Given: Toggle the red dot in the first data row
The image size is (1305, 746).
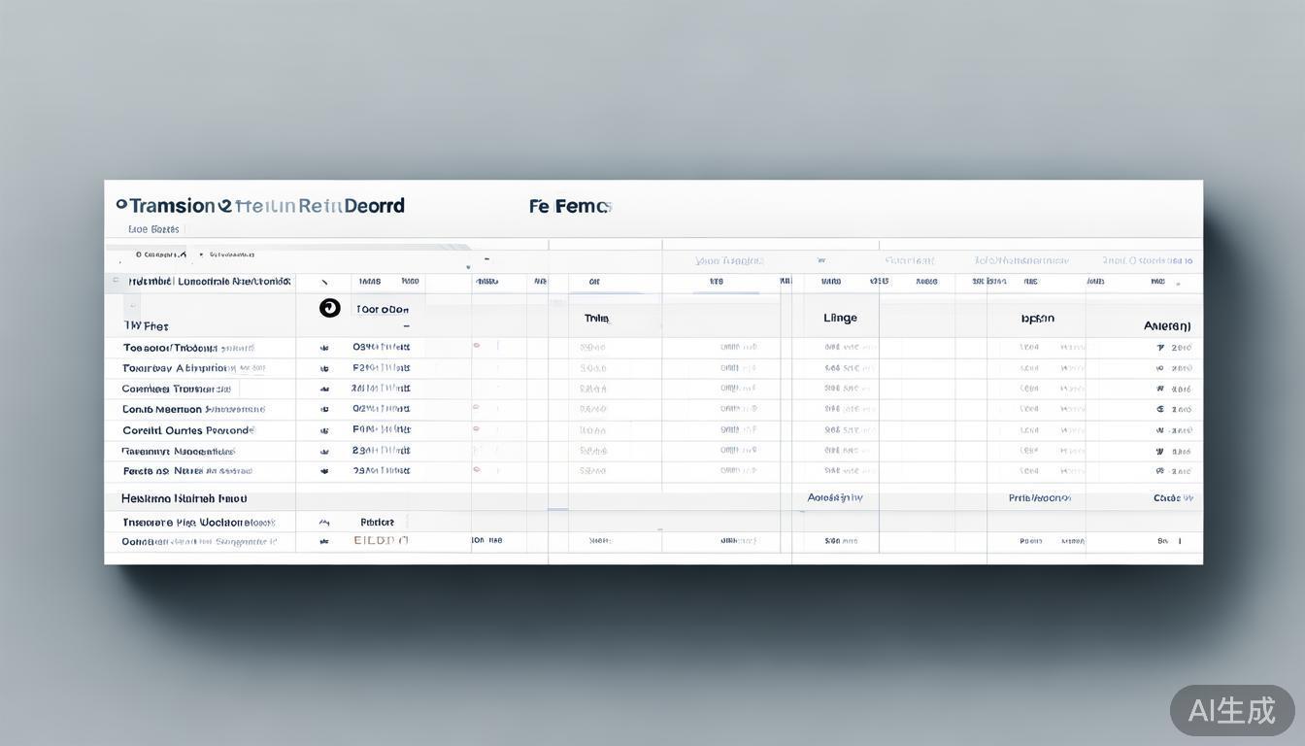Looking at the screenshot, I should (x=476, y=346).
